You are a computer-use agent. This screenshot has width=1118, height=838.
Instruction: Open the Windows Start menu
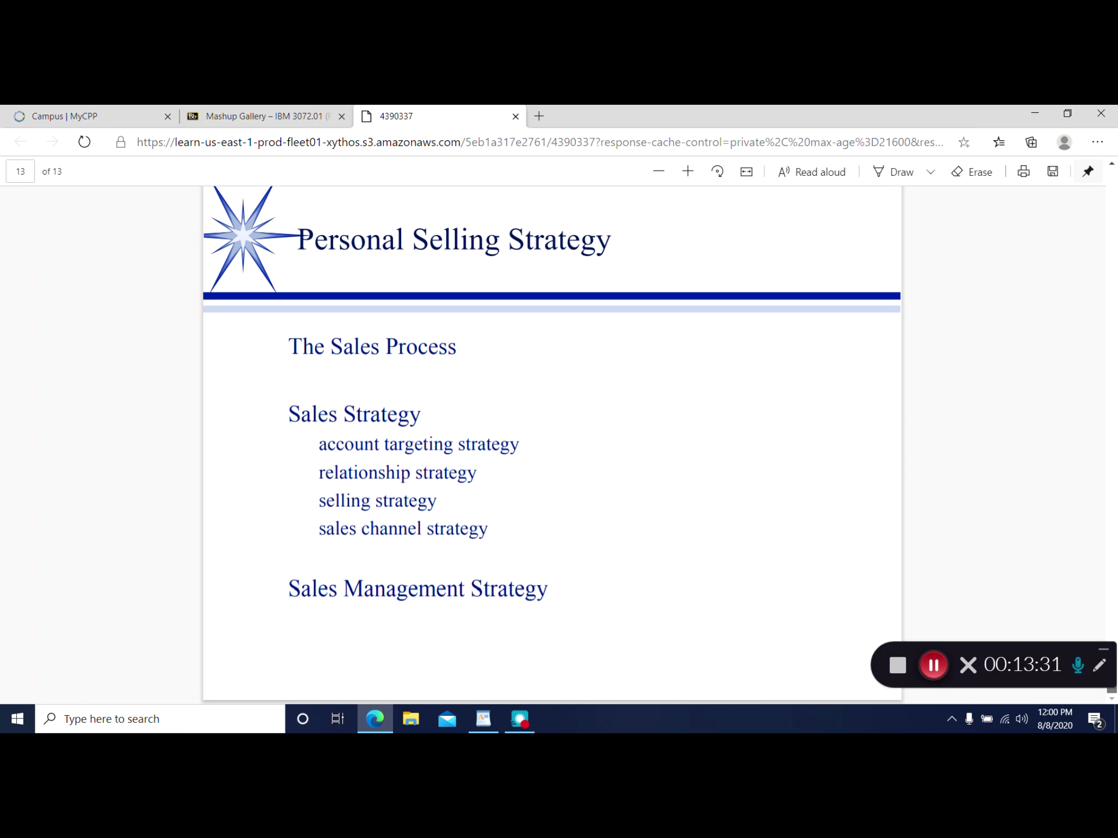(x=17, y=719)
